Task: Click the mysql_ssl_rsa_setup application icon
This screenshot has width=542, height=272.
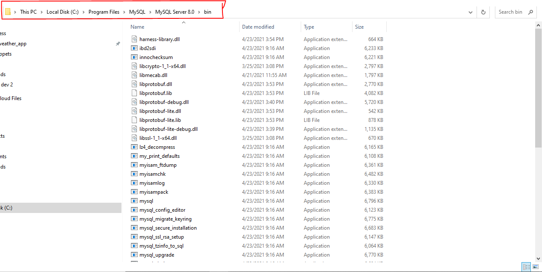Action: click(x=134, y=237)
